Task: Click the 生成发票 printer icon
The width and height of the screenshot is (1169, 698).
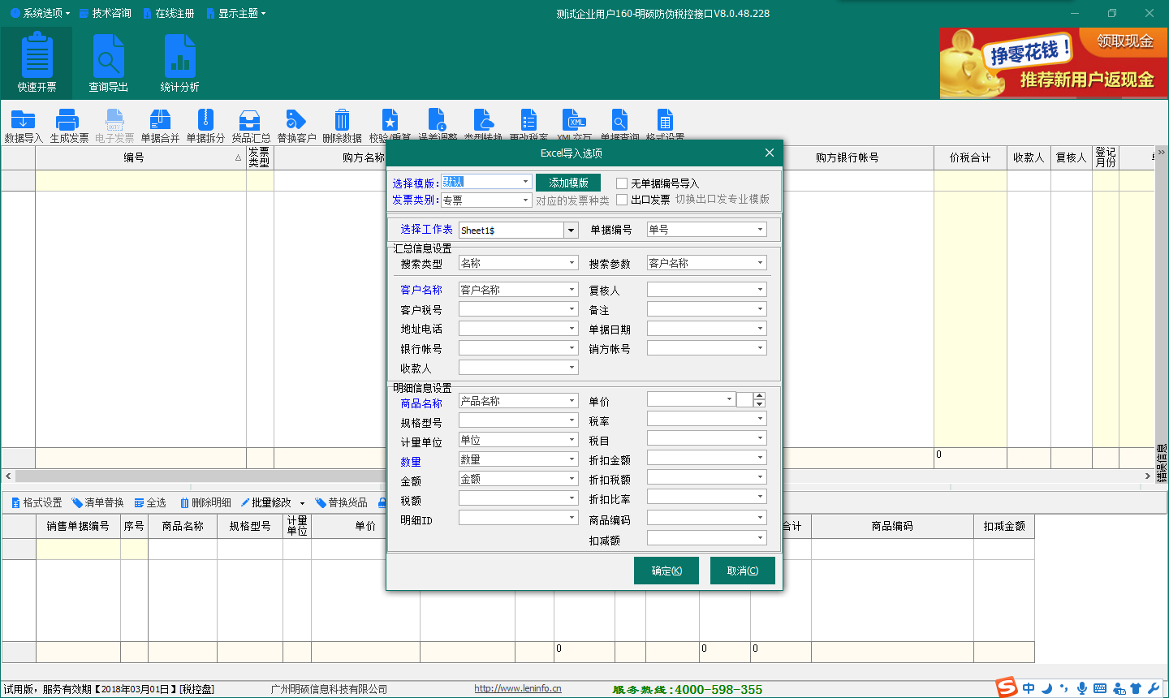Action: pyautogui.click(x=69, y=124)
